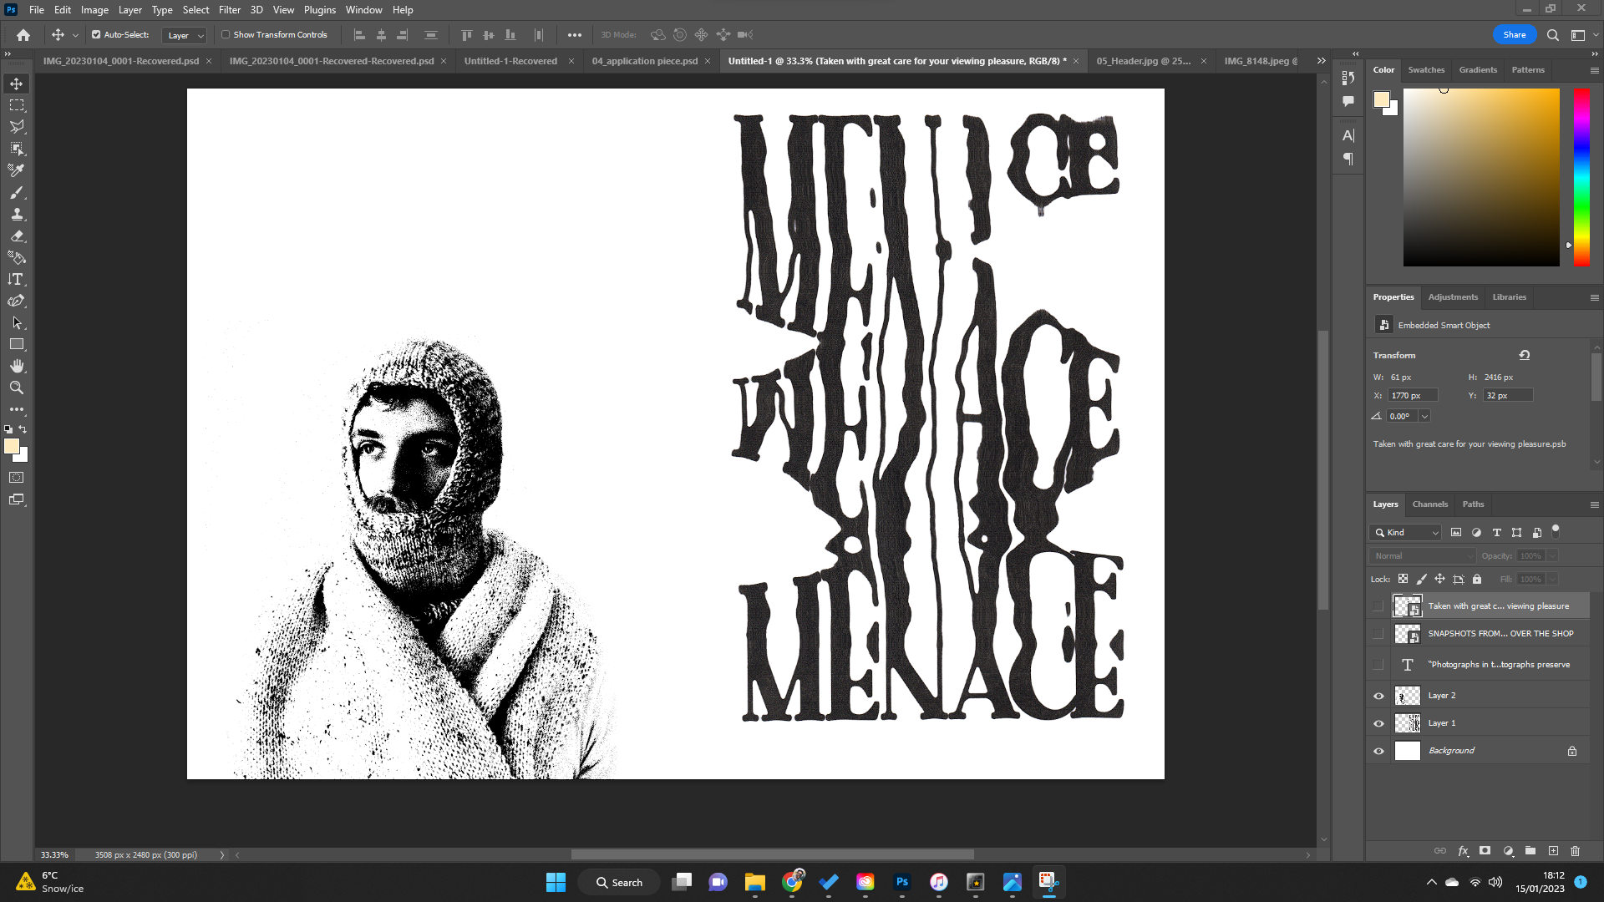Select the Zoom tool
This screenshot has width=1604, height=902.
coord(17,387)
